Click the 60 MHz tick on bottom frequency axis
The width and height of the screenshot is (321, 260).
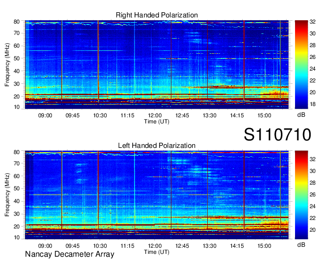[17, 176]
